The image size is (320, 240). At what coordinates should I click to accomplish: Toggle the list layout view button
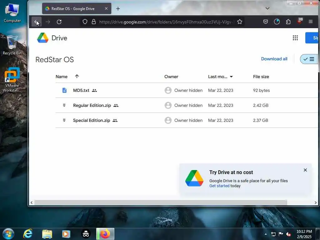309,59
